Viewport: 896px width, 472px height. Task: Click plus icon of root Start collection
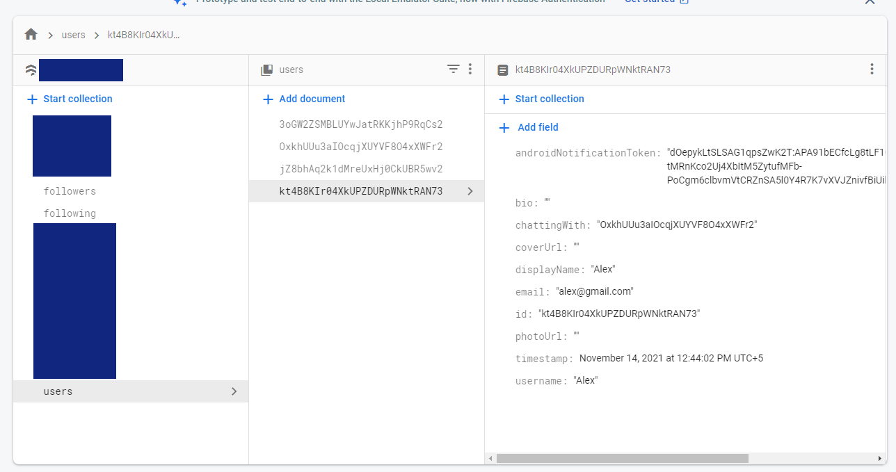[32, 99]
